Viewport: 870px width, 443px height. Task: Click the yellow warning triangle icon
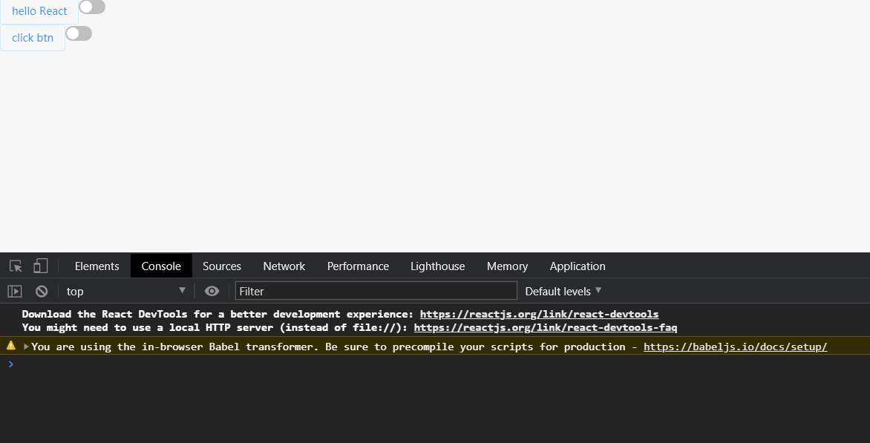(x=10, y=345)
